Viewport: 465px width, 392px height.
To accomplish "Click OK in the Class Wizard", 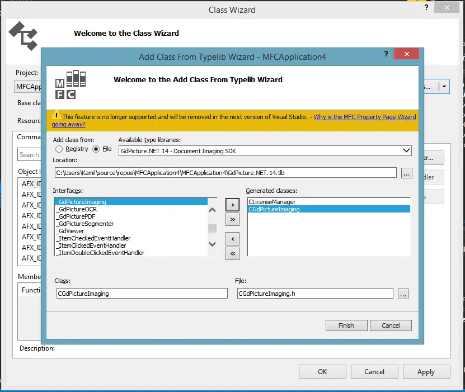I will tap(322, 371).
